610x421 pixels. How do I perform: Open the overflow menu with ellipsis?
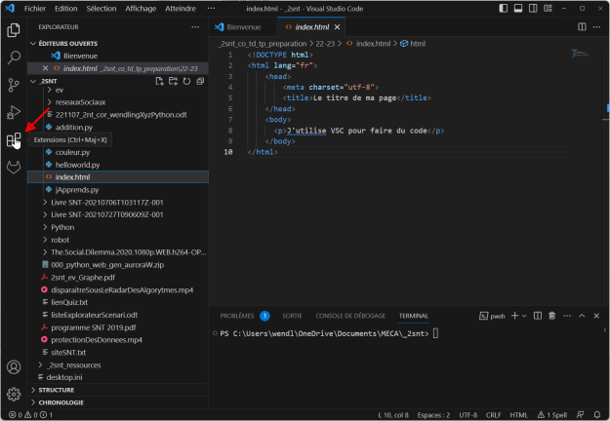coord(211,9)
